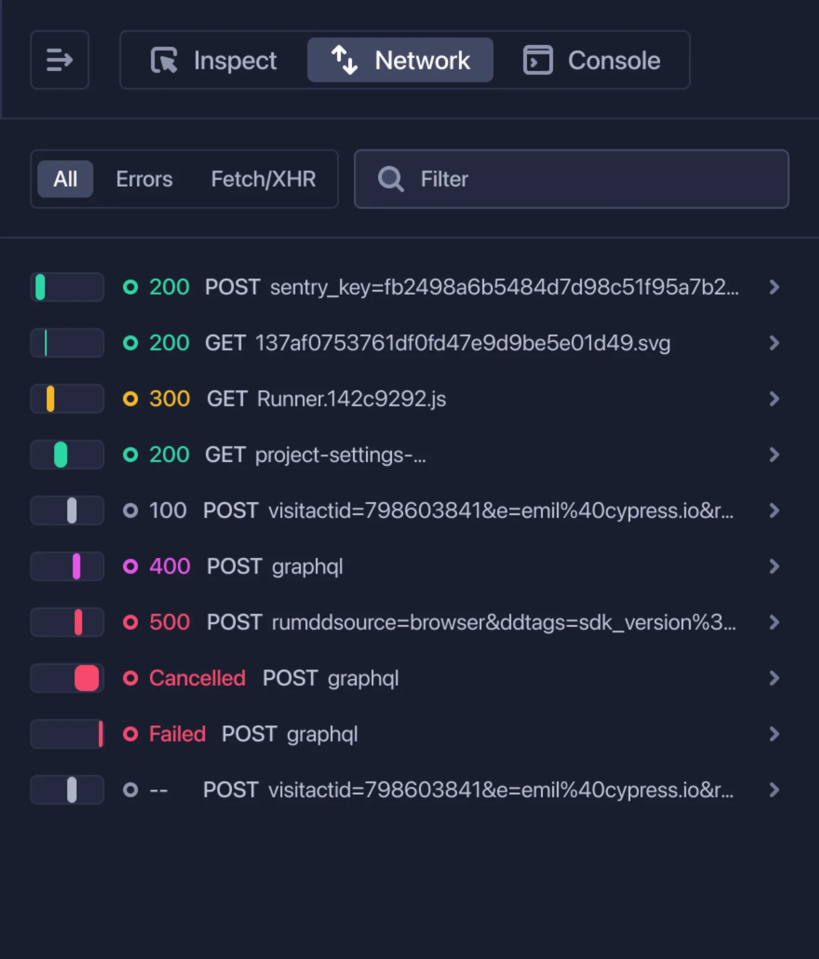Click green status circle of sentry_key request
The height and width of the screenshot is (959, 819).
130,287
